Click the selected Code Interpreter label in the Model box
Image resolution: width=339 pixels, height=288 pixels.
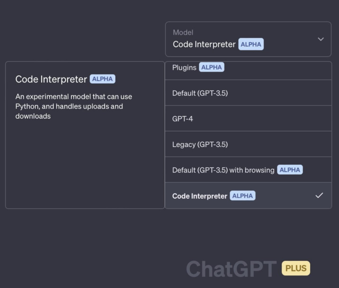pos(204,45)
